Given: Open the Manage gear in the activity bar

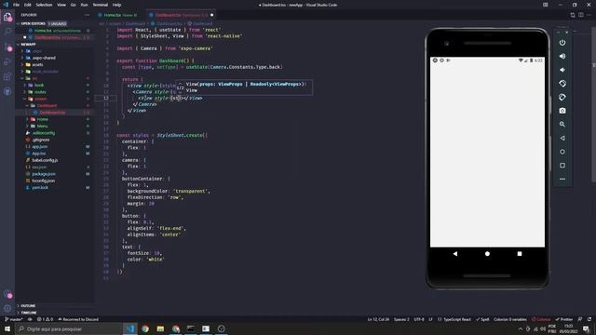Looking at the screenshot, I should coord(7,308).
